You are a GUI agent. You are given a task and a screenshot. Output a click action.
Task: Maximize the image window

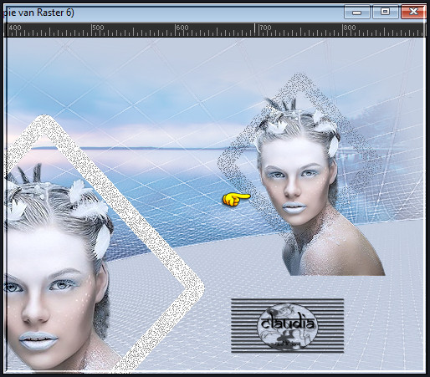click(x=386, y=12)
